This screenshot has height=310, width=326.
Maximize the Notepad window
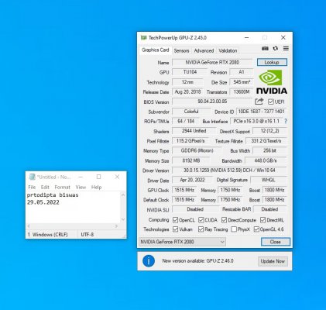tap(98, 177)
